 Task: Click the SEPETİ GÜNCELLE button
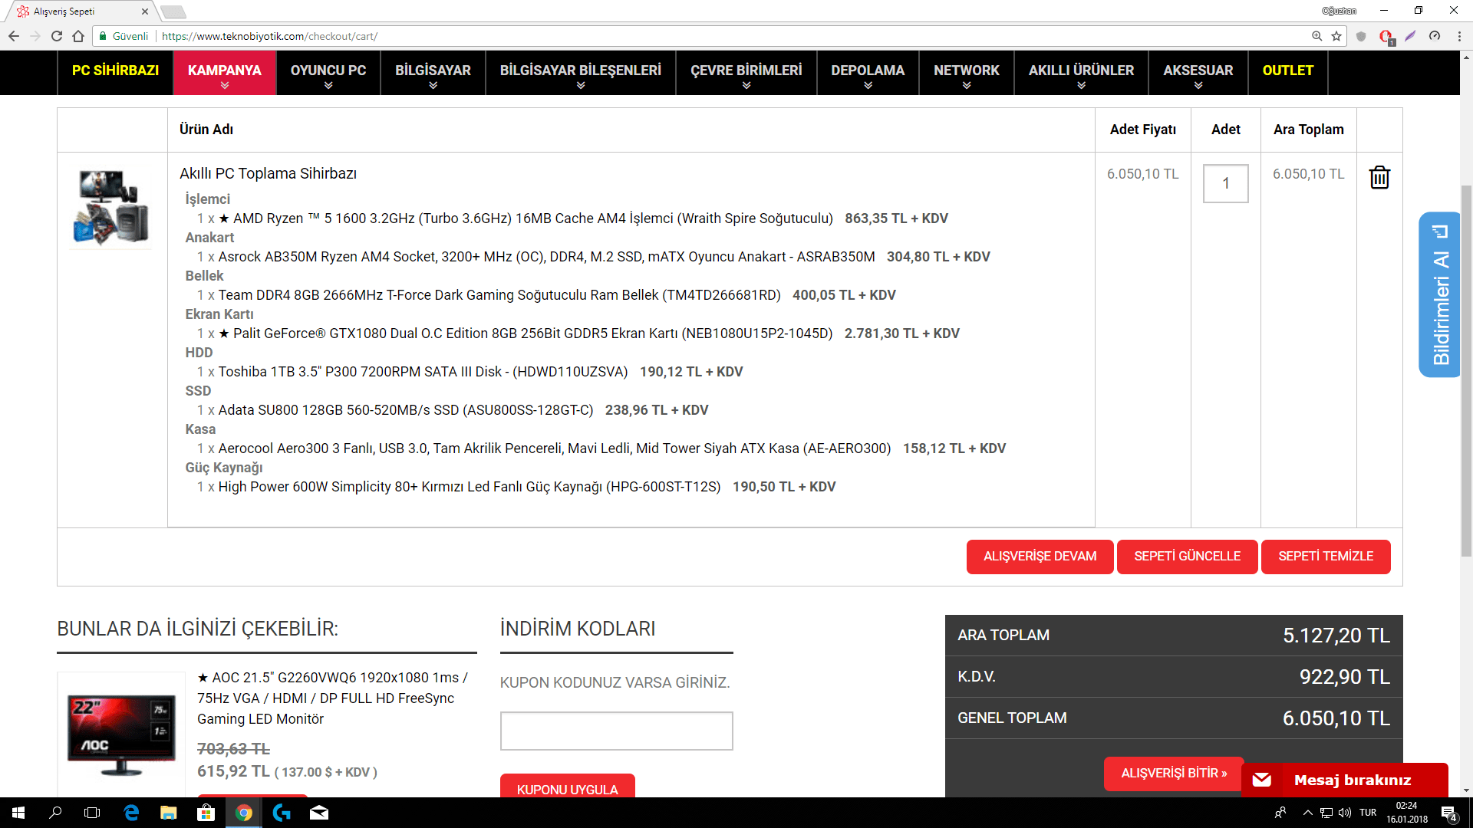tap(1187, 557)
